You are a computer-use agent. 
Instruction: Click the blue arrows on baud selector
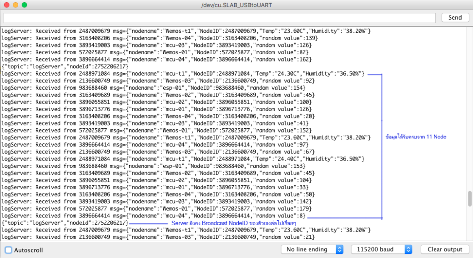pos(408,249)
